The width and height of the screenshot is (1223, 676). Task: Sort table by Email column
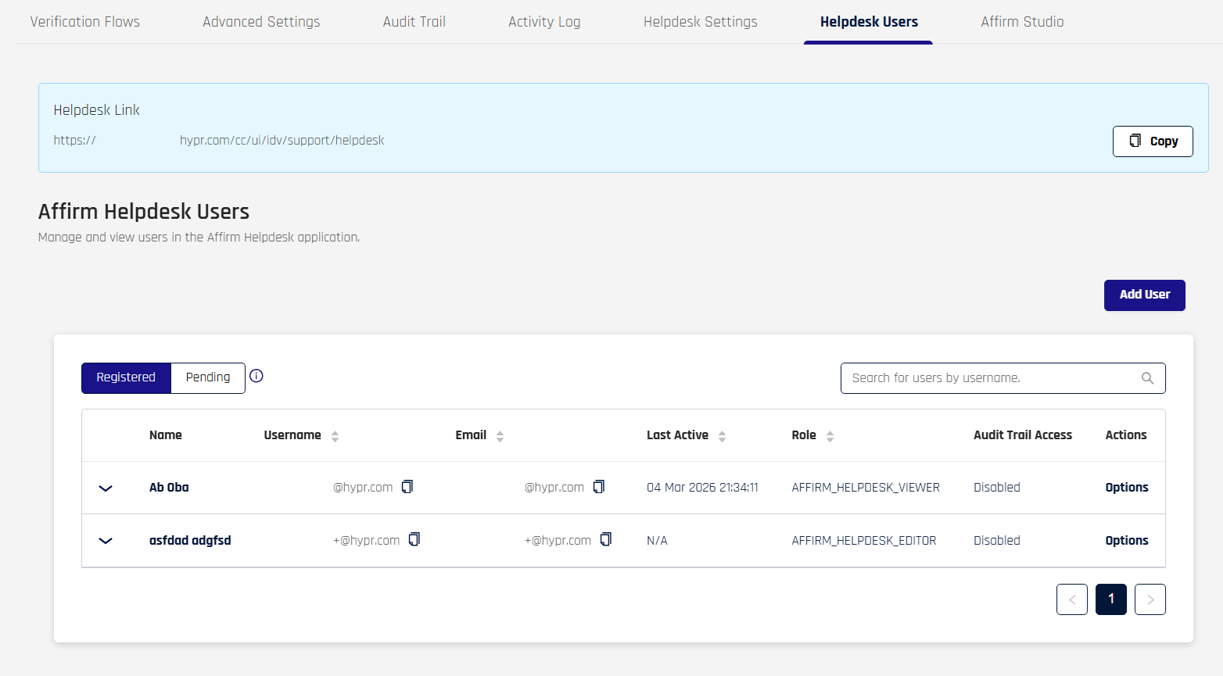point(500,436)
